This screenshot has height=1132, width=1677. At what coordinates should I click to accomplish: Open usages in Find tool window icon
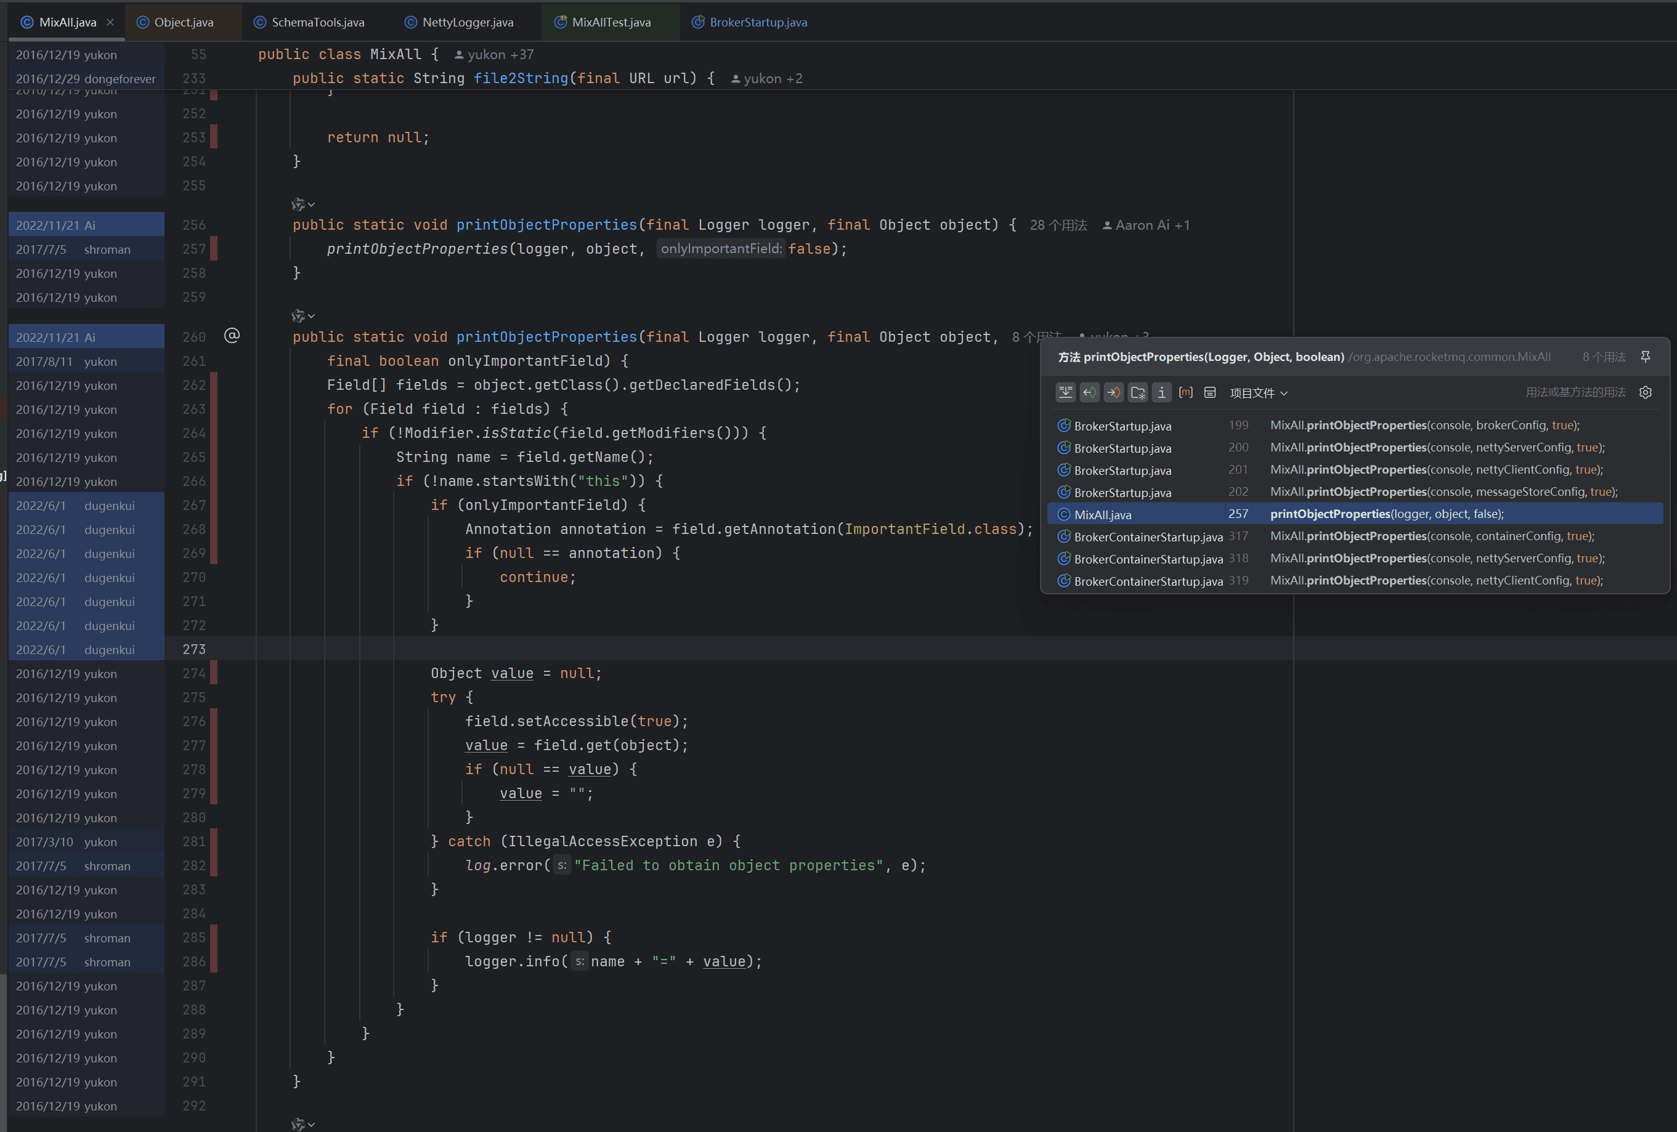1210,392
